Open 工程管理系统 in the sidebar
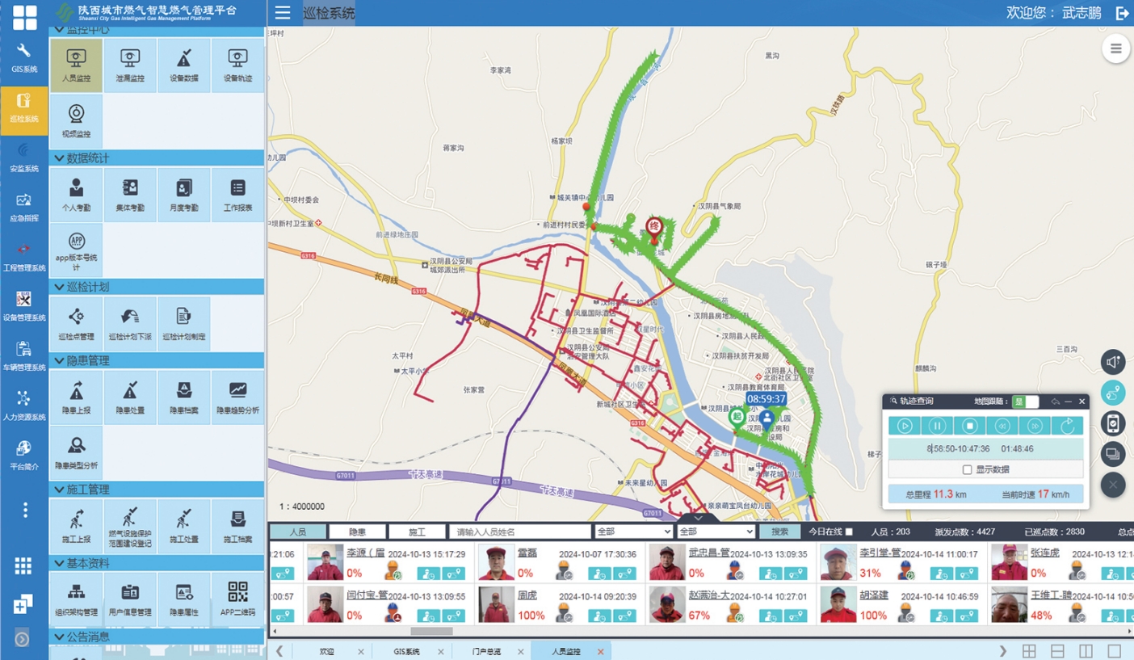 coord(24,256)
